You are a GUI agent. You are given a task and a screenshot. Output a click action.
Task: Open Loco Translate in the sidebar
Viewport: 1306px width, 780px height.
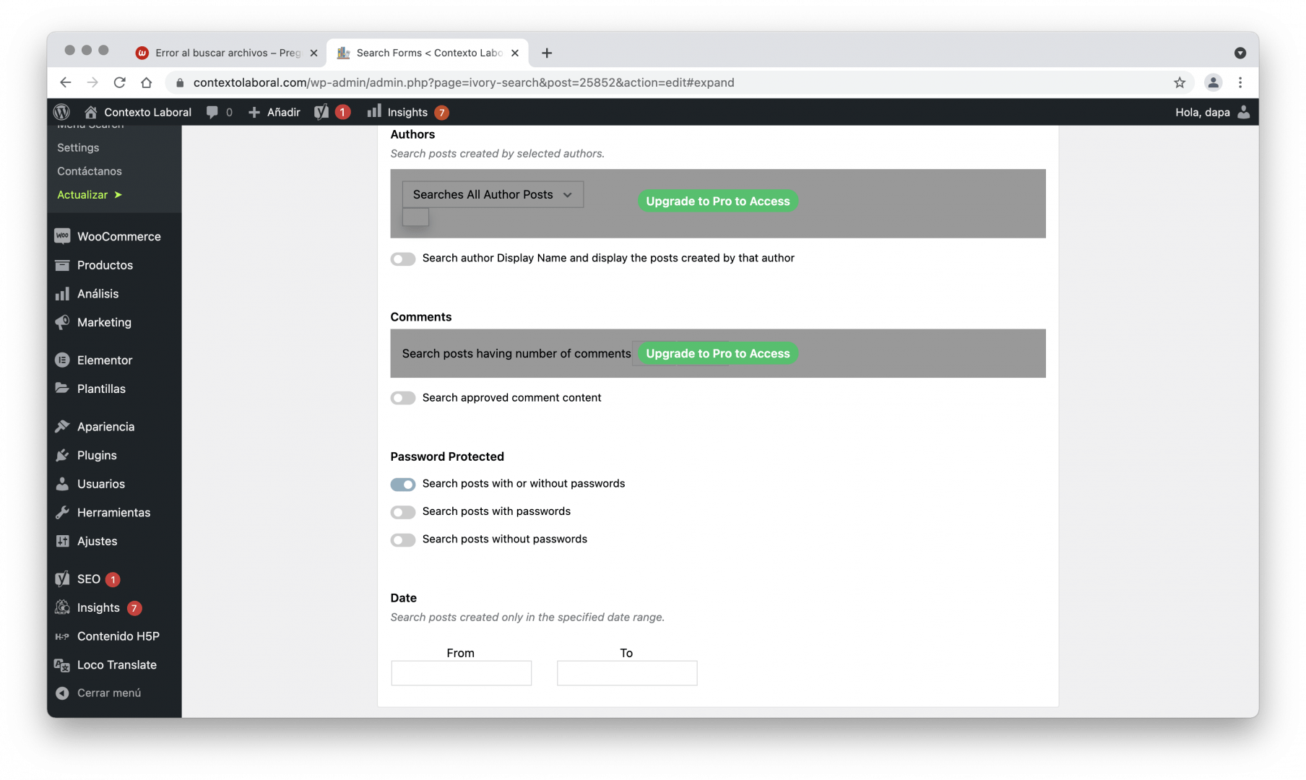click(114, 664)
